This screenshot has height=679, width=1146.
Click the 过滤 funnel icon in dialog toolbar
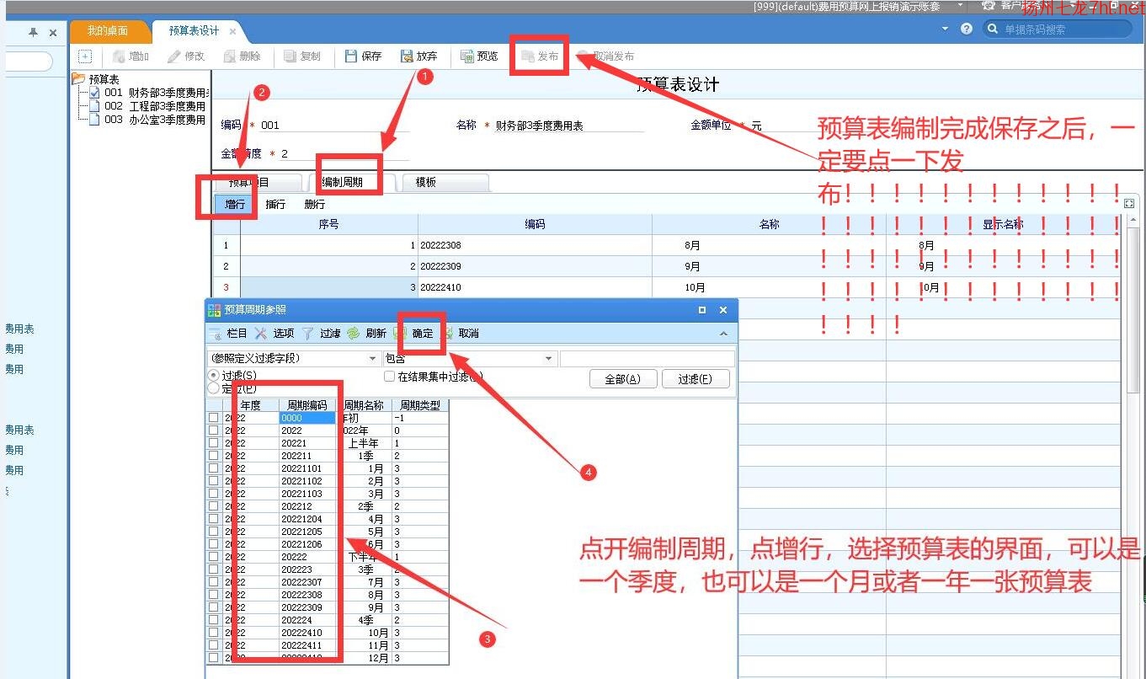tap(308, 334)
